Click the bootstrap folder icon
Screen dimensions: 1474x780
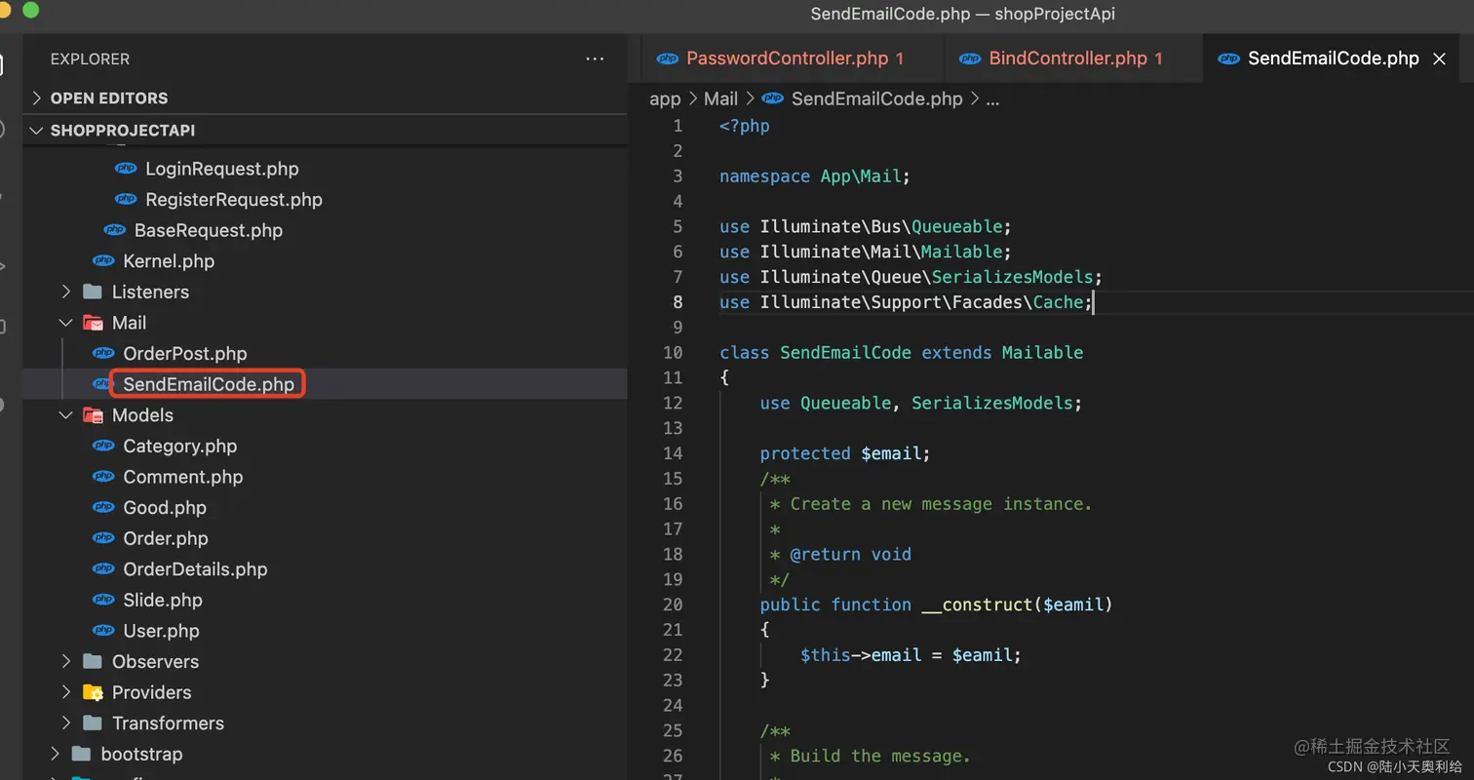(82, 754)
